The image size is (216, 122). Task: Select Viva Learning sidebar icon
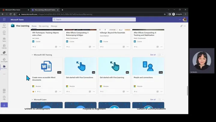tap(4, 67)
